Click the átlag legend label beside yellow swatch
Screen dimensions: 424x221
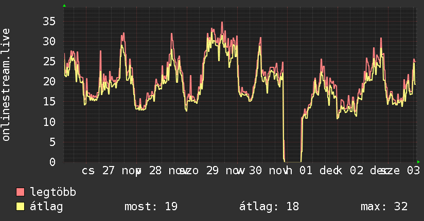(x=46, y=207)
